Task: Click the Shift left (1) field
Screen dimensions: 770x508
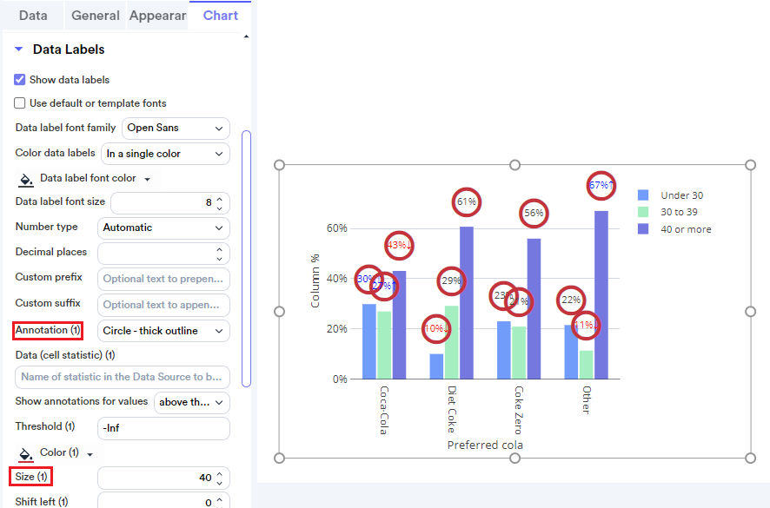Action: click(x=163, y=501)
